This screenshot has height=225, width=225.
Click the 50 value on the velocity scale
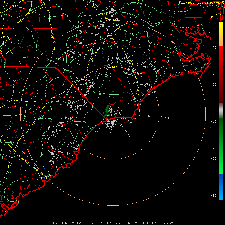(x=215, y=66)
